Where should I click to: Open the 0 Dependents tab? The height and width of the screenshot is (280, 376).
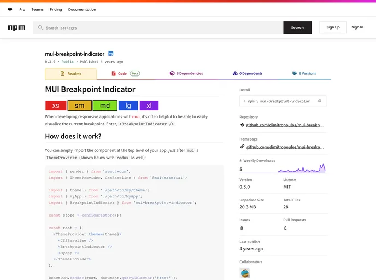(x=248, y=73)
